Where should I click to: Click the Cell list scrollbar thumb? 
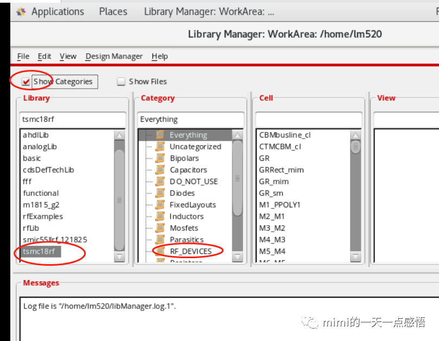[x=355, y=147]
